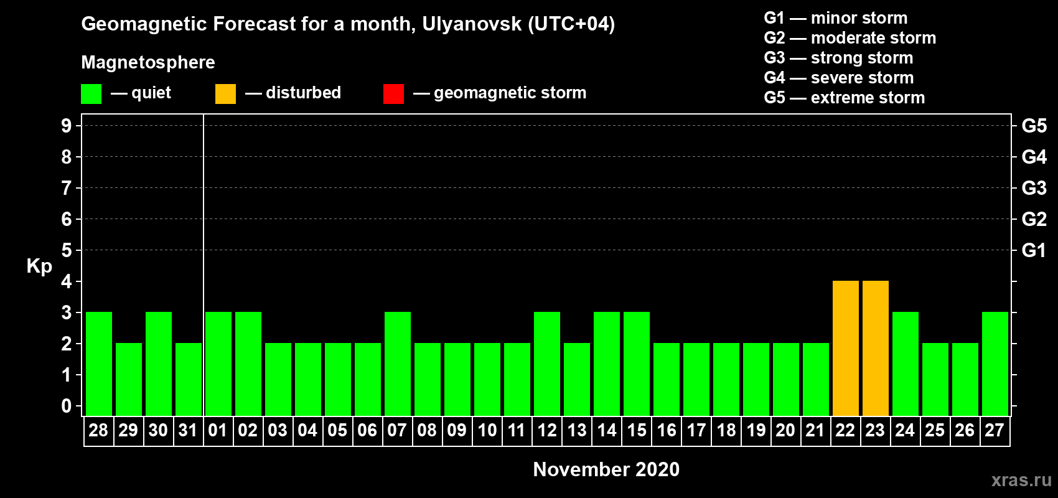
Task: Select the orange bar for November 23
Action: (x=876, y=348)
